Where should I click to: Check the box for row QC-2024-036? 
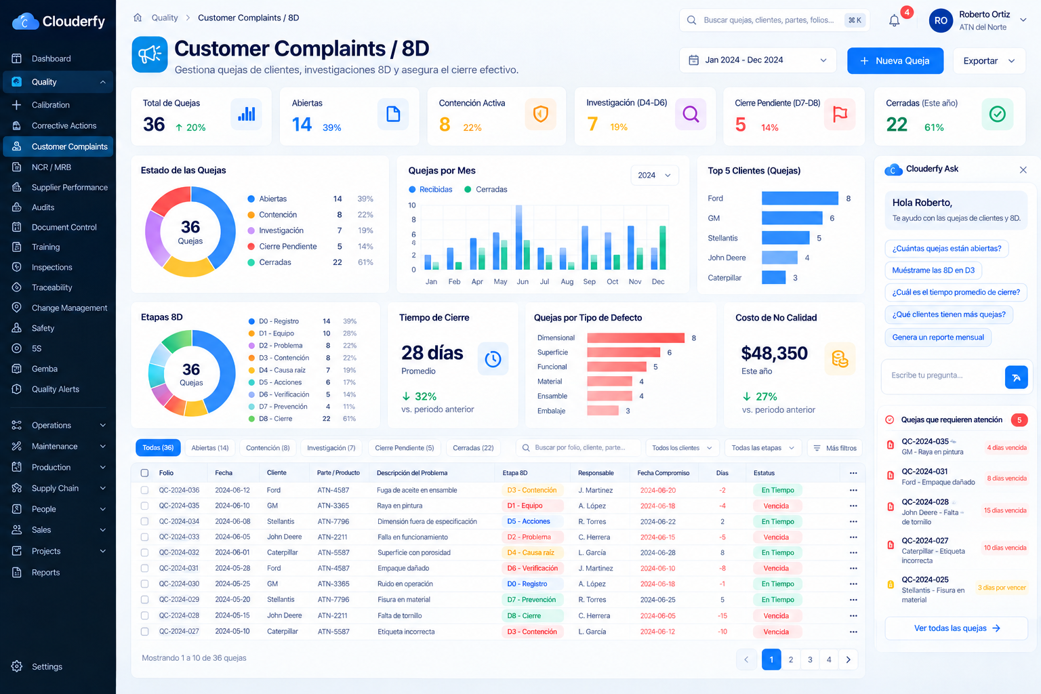coord(144,490)
